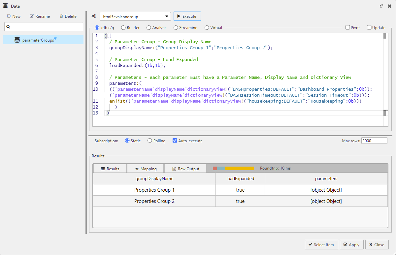
Task: Switch to the Raw Output tab
Action: (186, 169)
